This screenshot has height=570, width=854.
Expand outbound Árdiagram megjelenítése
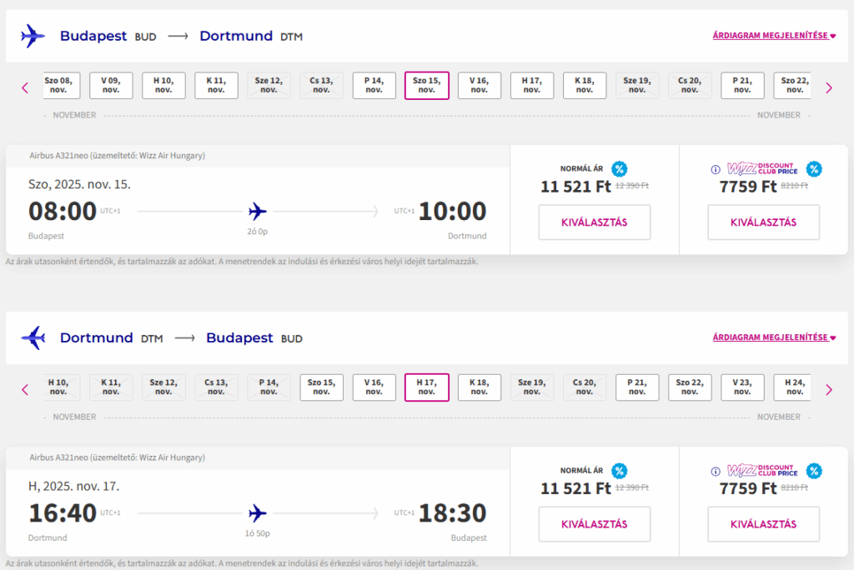[774, 36]
